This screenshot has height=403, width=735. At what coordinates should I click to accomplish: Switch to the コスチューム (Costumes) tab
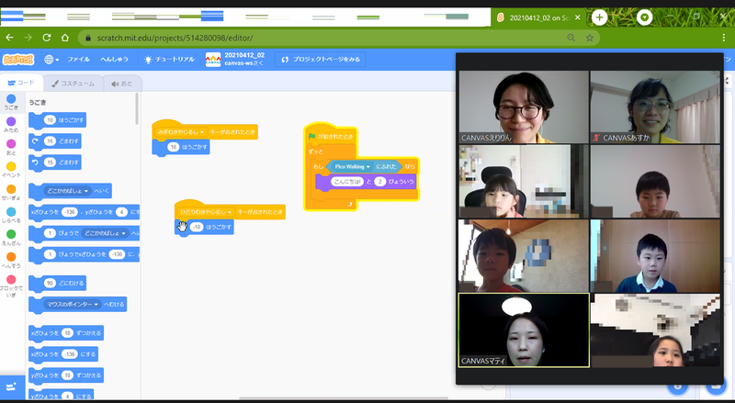73,84
